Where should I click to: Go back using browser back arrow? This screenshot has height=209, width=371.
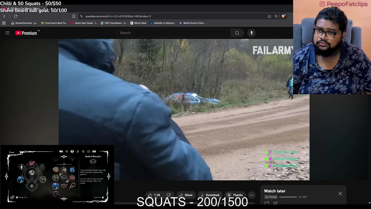point(4,16)
